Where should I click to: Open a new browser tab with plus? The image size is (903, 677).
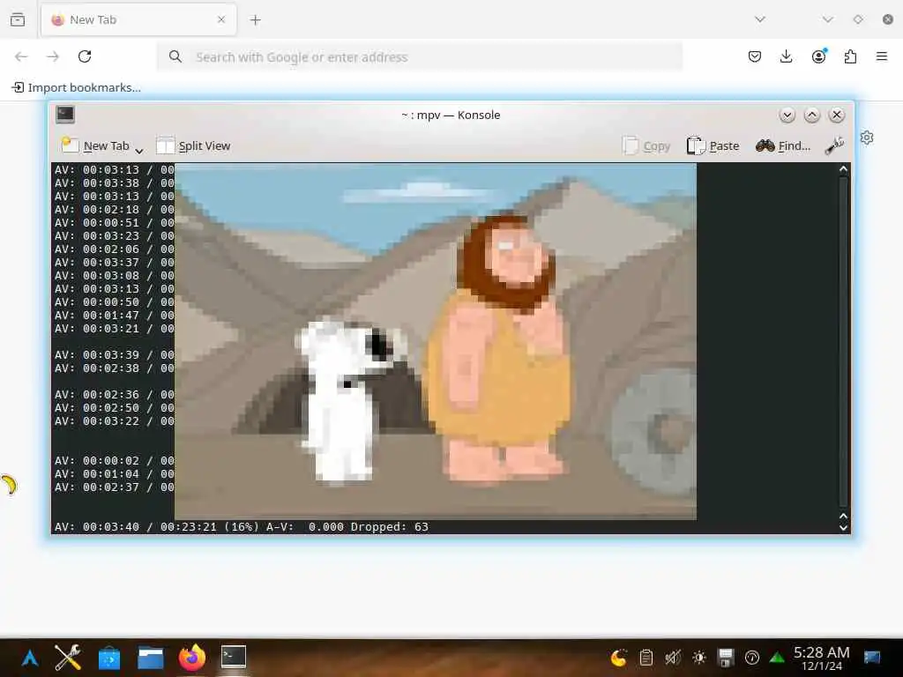pos(255,20)
